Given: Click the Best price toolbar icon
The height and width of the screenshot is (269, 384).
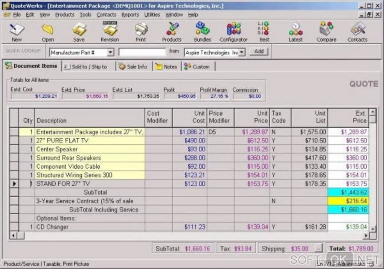Looking at the screenshot, I should click(x=264, y=32).
